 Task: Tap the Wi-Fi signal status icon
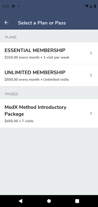(87, 6)
